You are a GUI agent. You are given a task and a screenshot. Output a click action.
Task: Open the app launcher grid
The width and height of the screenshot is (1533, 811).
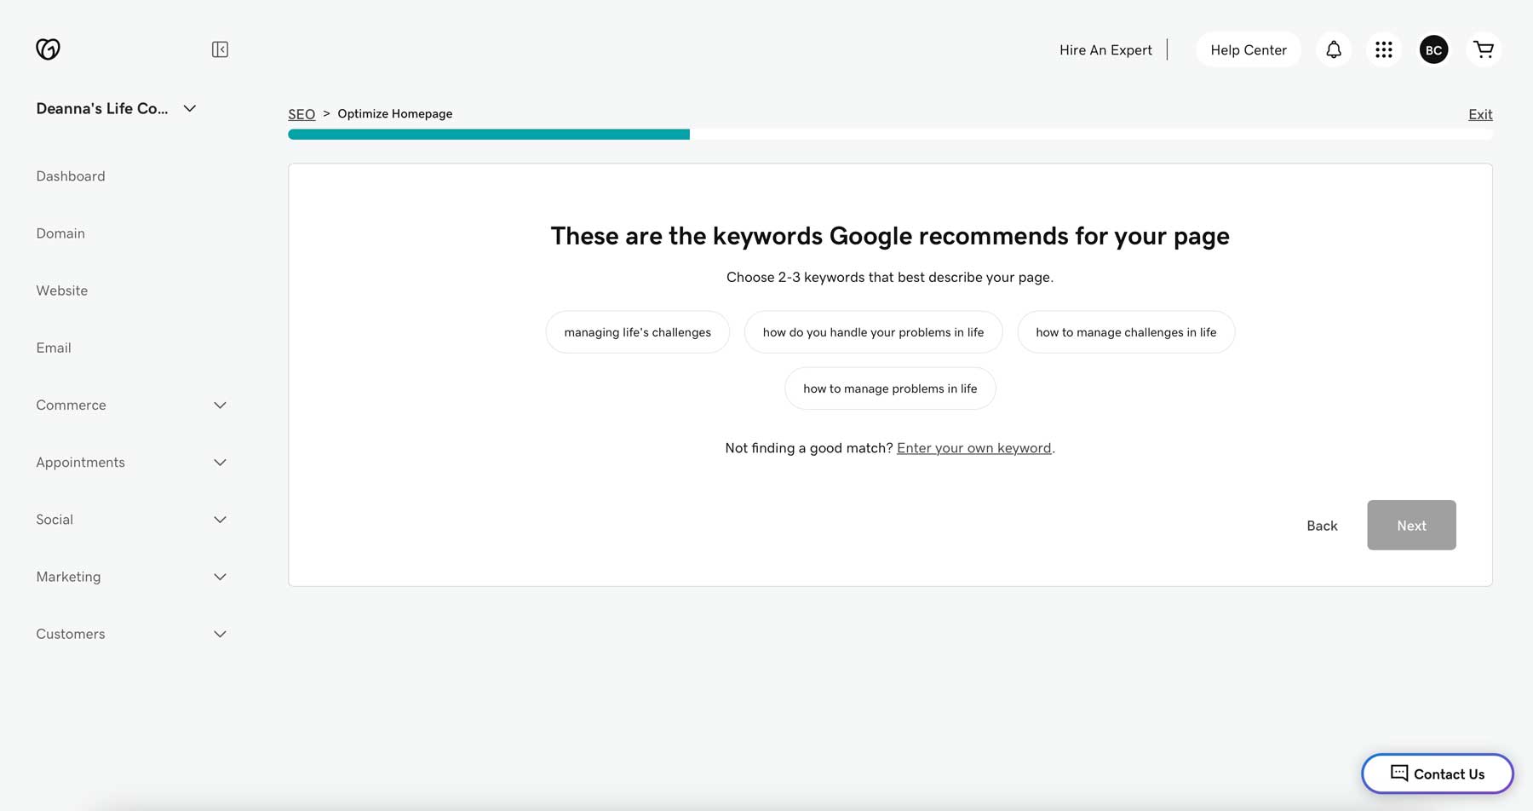click(x=1383, y=49)
